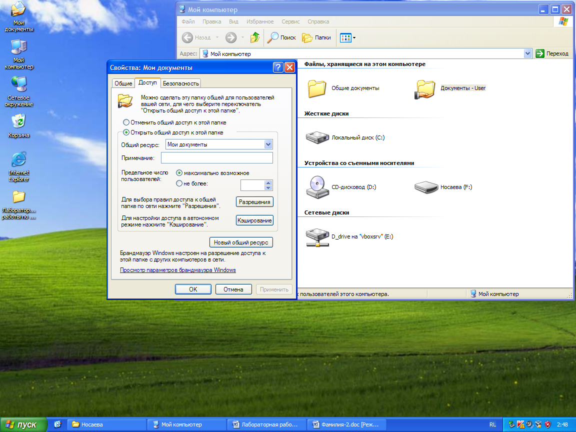Decrease the user limit spinner value
The width and height of the screenshot is (576, 432).
268,187
